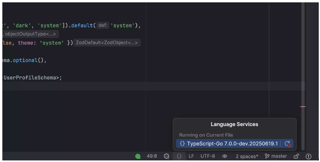Click the green status indicator in status bar

pyautogui.click(x=138, y=156)
